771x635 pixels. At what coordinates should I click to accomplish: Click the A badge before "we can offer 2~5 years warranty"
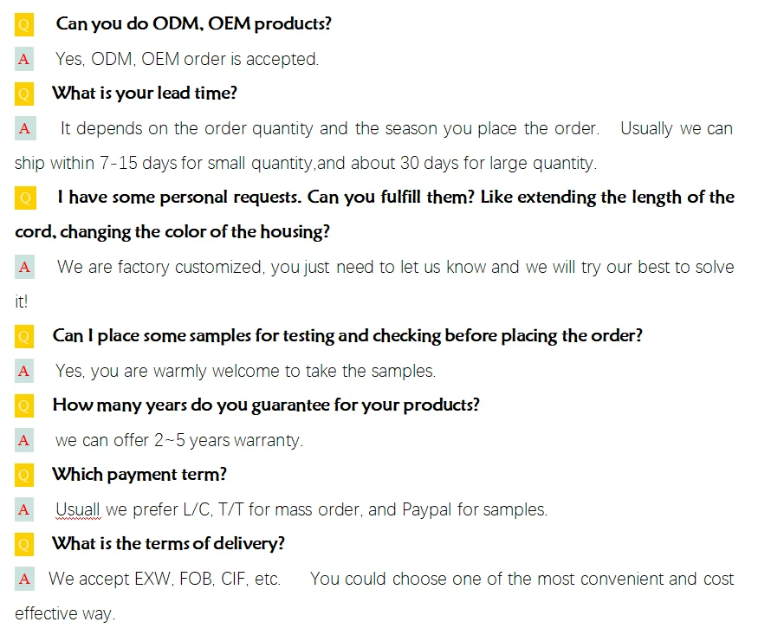tap(24, 440)
